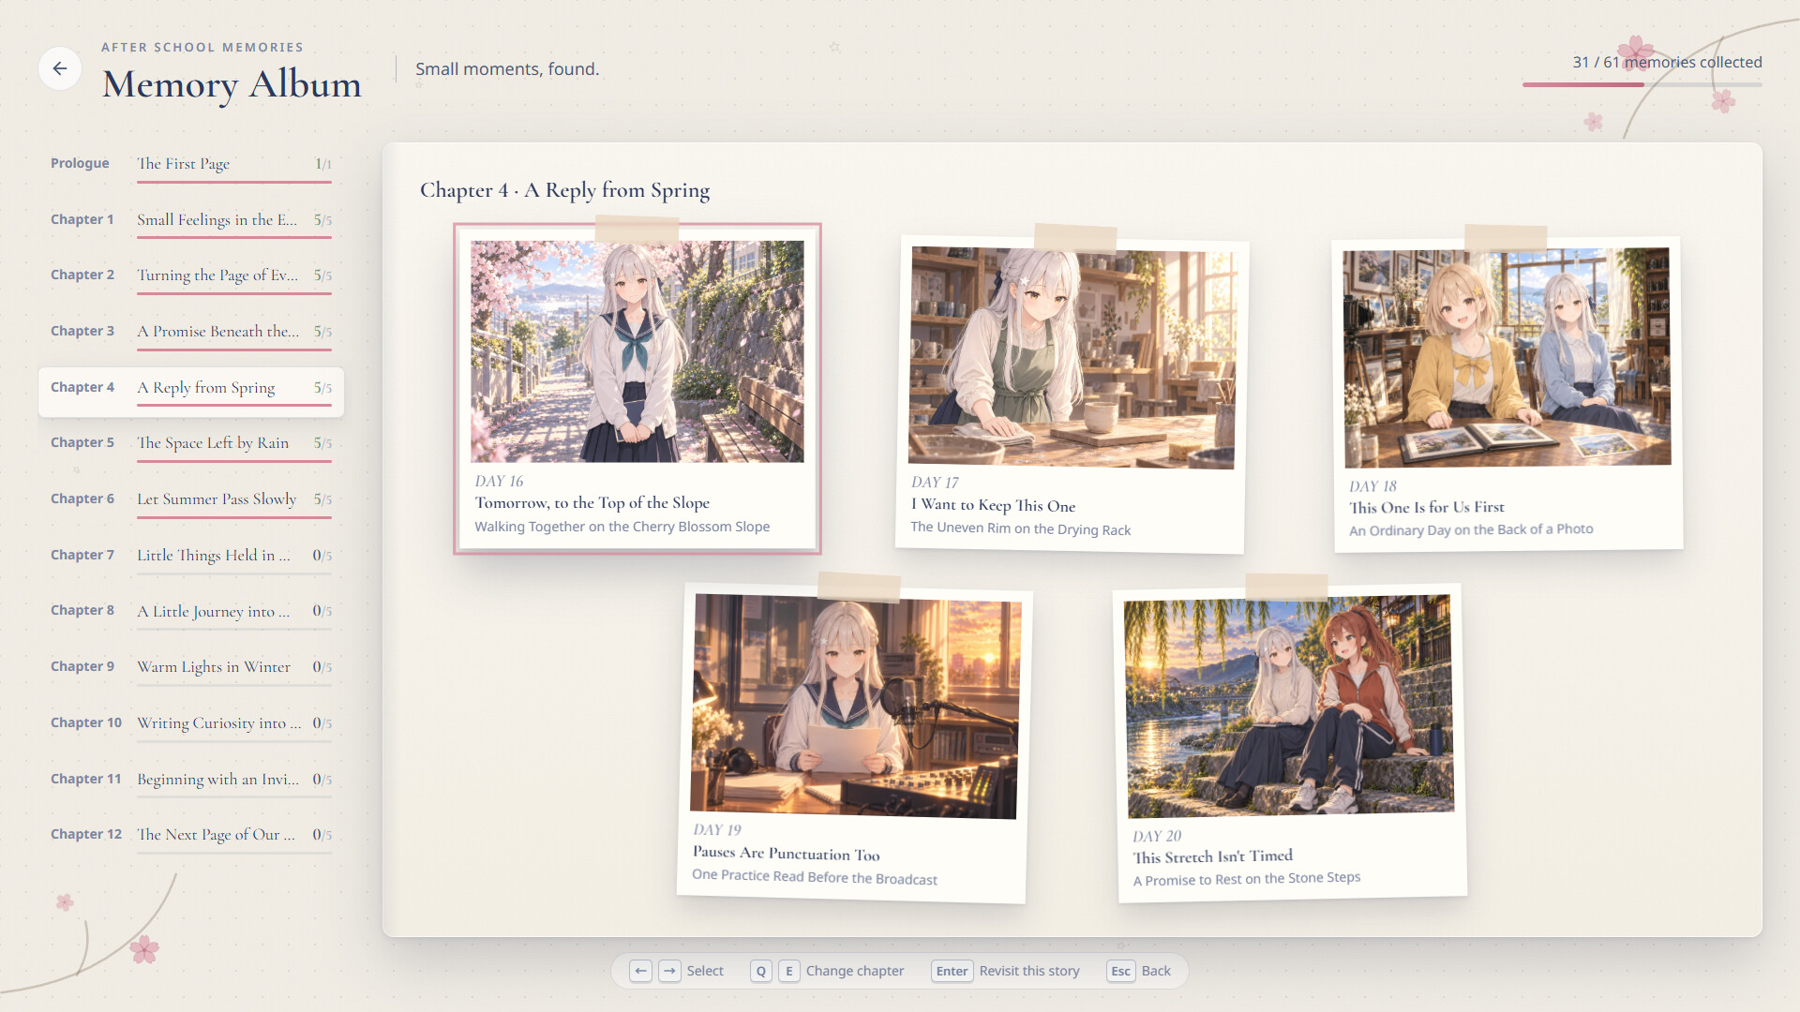Viewport: 1800px width, 1012px height.
Task: Select Chapter 4 A Reply from Spring
Action: (x=191, y=392)
